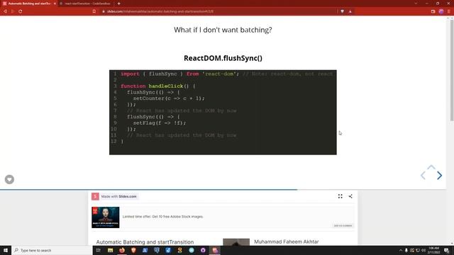454x255 pixels.
Task: Open the GitHub Desktop taskbar icon
Action: (x=203, y=250)
